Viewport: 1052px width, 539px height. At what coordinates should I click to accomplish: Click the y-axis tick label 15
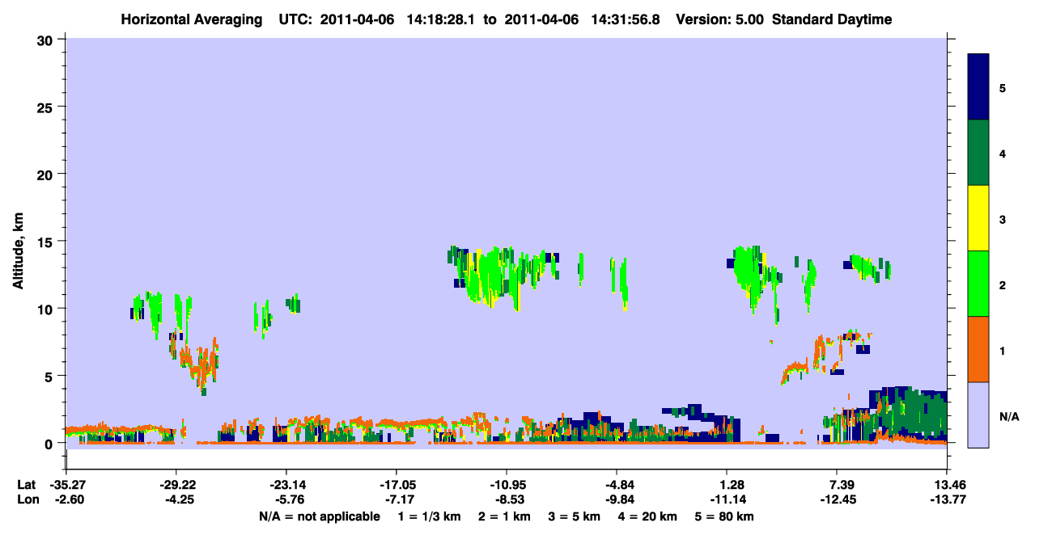pos(46,242)
